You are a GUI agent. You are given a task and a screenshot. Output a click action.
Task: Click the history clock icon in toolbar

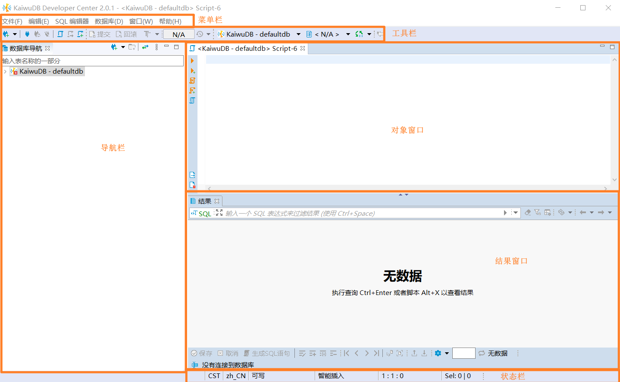click(x=200, y=34)
